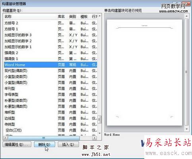This screenshot has height=159, width=192.
Task: Sort list by 库名 column header
Action: (x=61, y=17)
